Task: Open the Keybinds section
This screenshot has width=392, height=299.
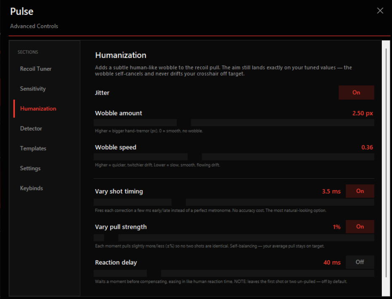Action: (x=32, y=188)
